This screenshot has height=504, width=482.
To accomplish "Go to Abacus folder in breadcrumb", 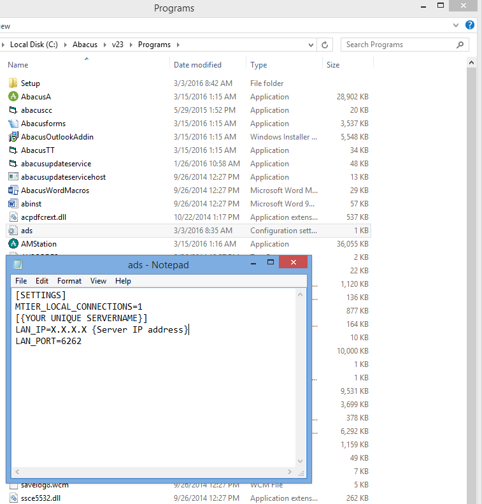I will [x=85, y=45].
